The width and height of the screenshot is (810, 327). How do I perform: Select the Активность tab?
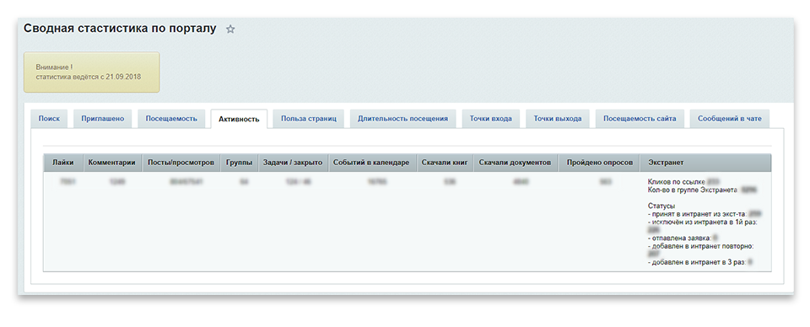[x=239, y=119]
